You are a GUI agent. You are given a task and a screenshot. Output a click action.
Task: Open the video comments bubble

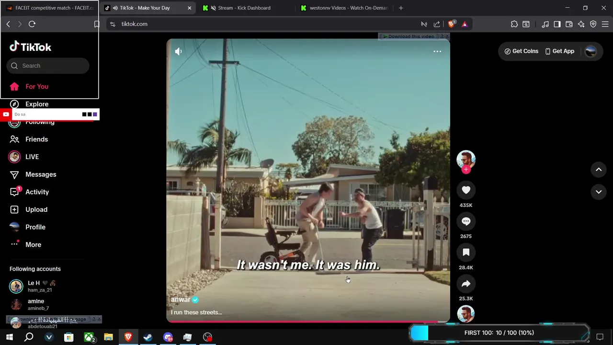(466, 221)
